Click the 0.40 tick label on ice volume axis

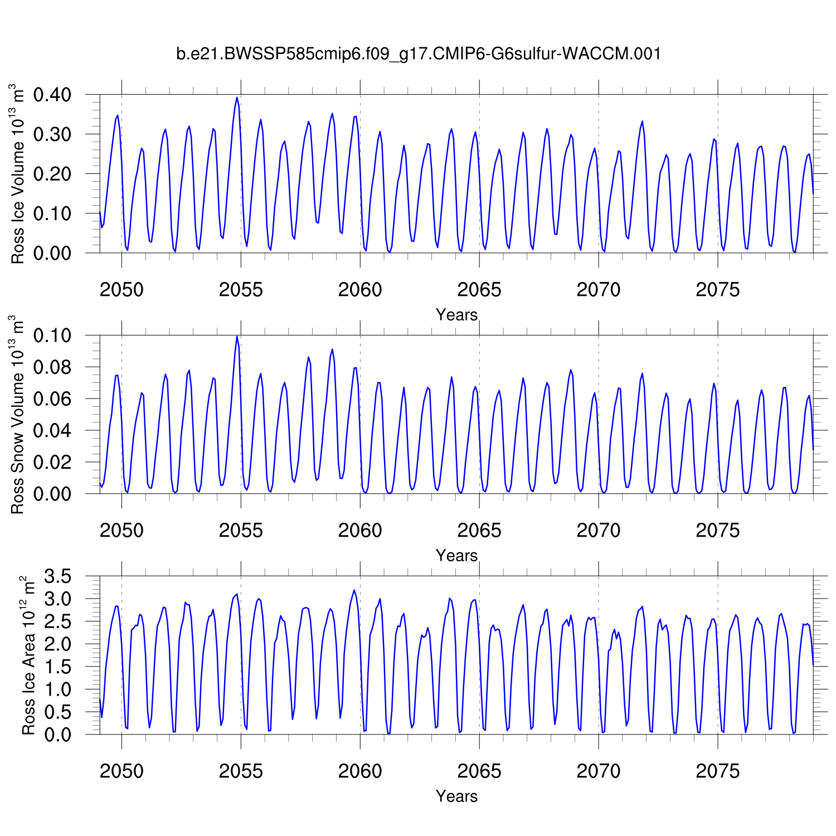[52, 95]
